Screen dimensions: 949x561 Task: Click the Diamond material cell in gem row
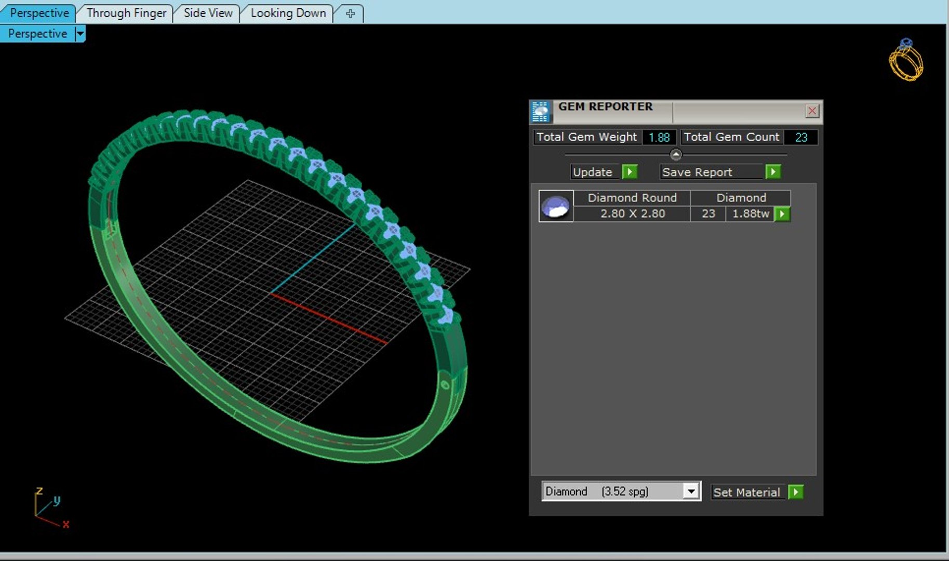tap(741, 198)
